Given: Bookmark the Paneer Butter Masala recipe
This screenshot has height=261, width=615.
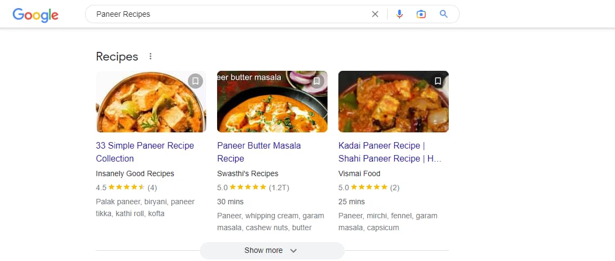Looking at the screenshot, I should tap(317, 81).
